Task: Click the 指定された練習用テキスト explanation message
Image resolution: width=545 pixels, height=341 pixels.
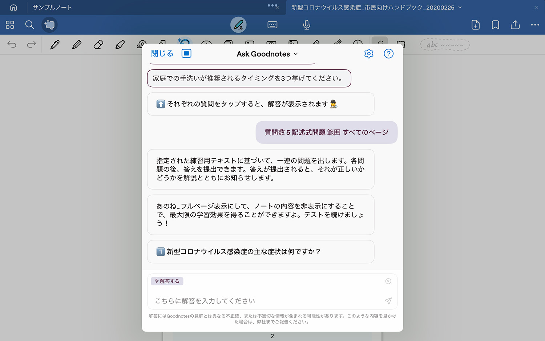Action: [x=261, y=169]
